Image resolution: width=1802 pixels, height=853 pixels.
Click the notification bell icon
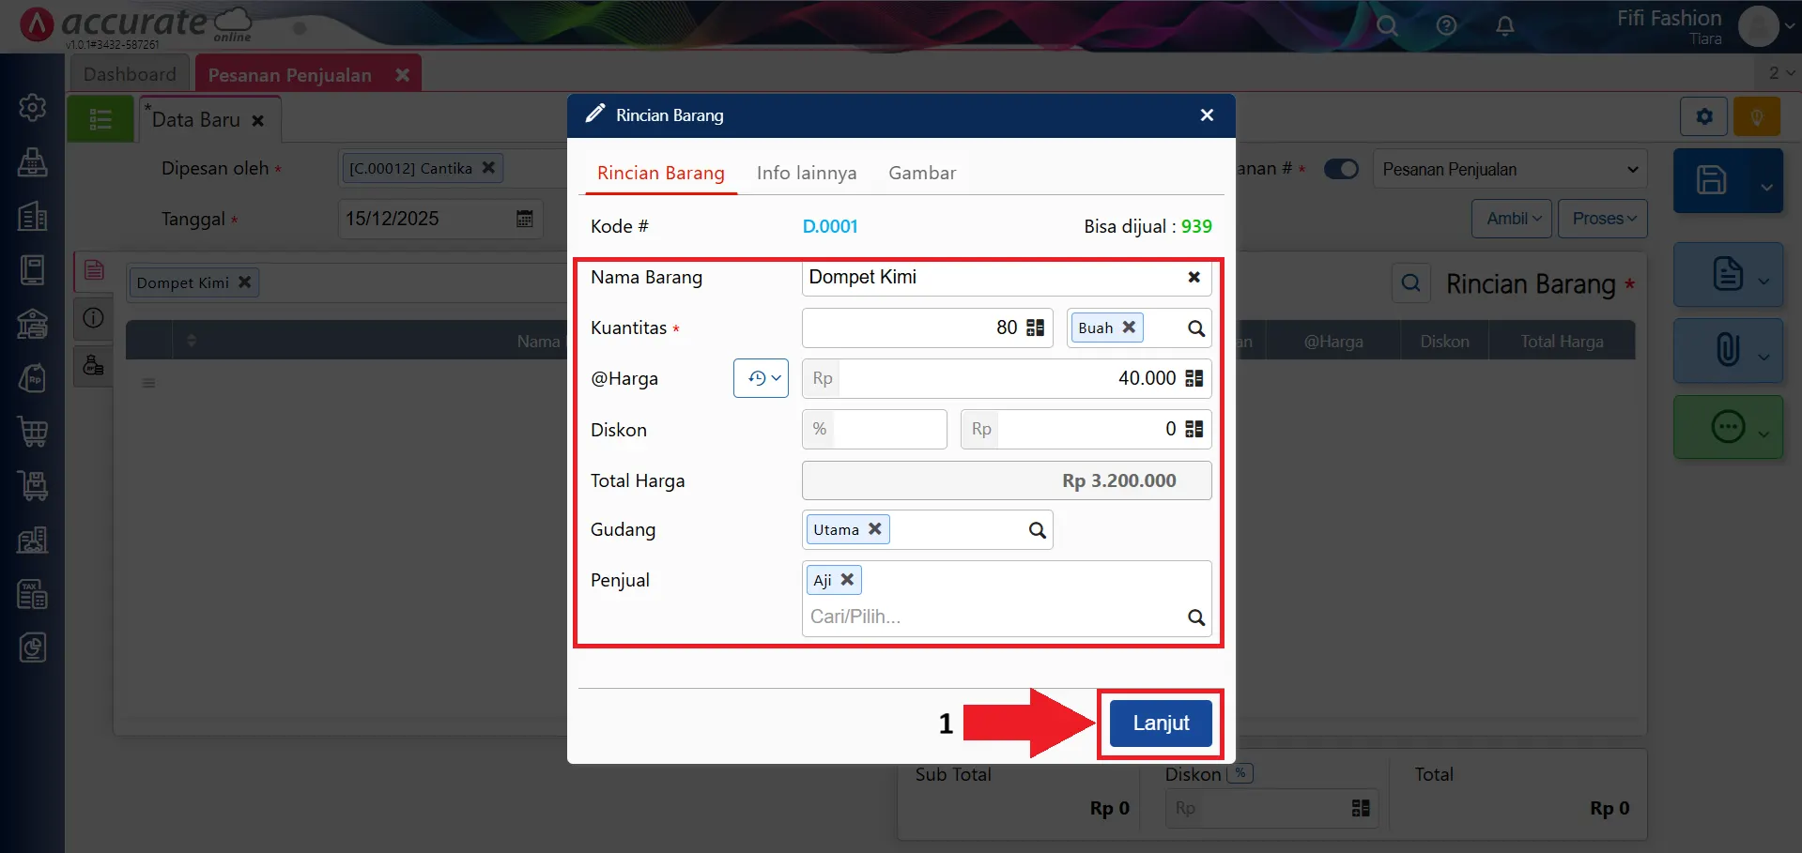coord(1504,25)
